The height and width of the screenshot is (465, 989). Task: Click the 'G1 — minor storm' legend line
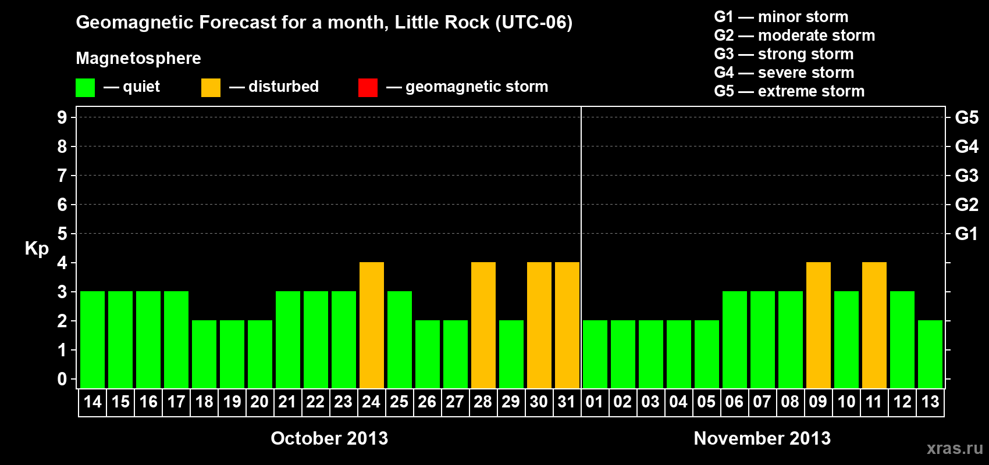781,17
